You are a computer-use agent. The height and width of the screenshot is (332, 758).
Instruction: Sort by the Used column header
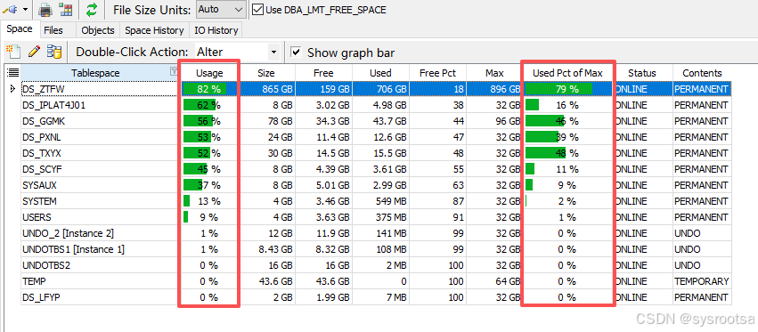pos(380,73)
